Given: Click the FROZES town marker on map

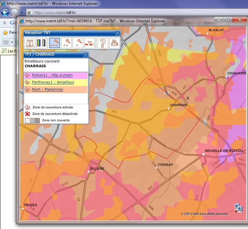Looking at the screenshot, I should [23, 208].
